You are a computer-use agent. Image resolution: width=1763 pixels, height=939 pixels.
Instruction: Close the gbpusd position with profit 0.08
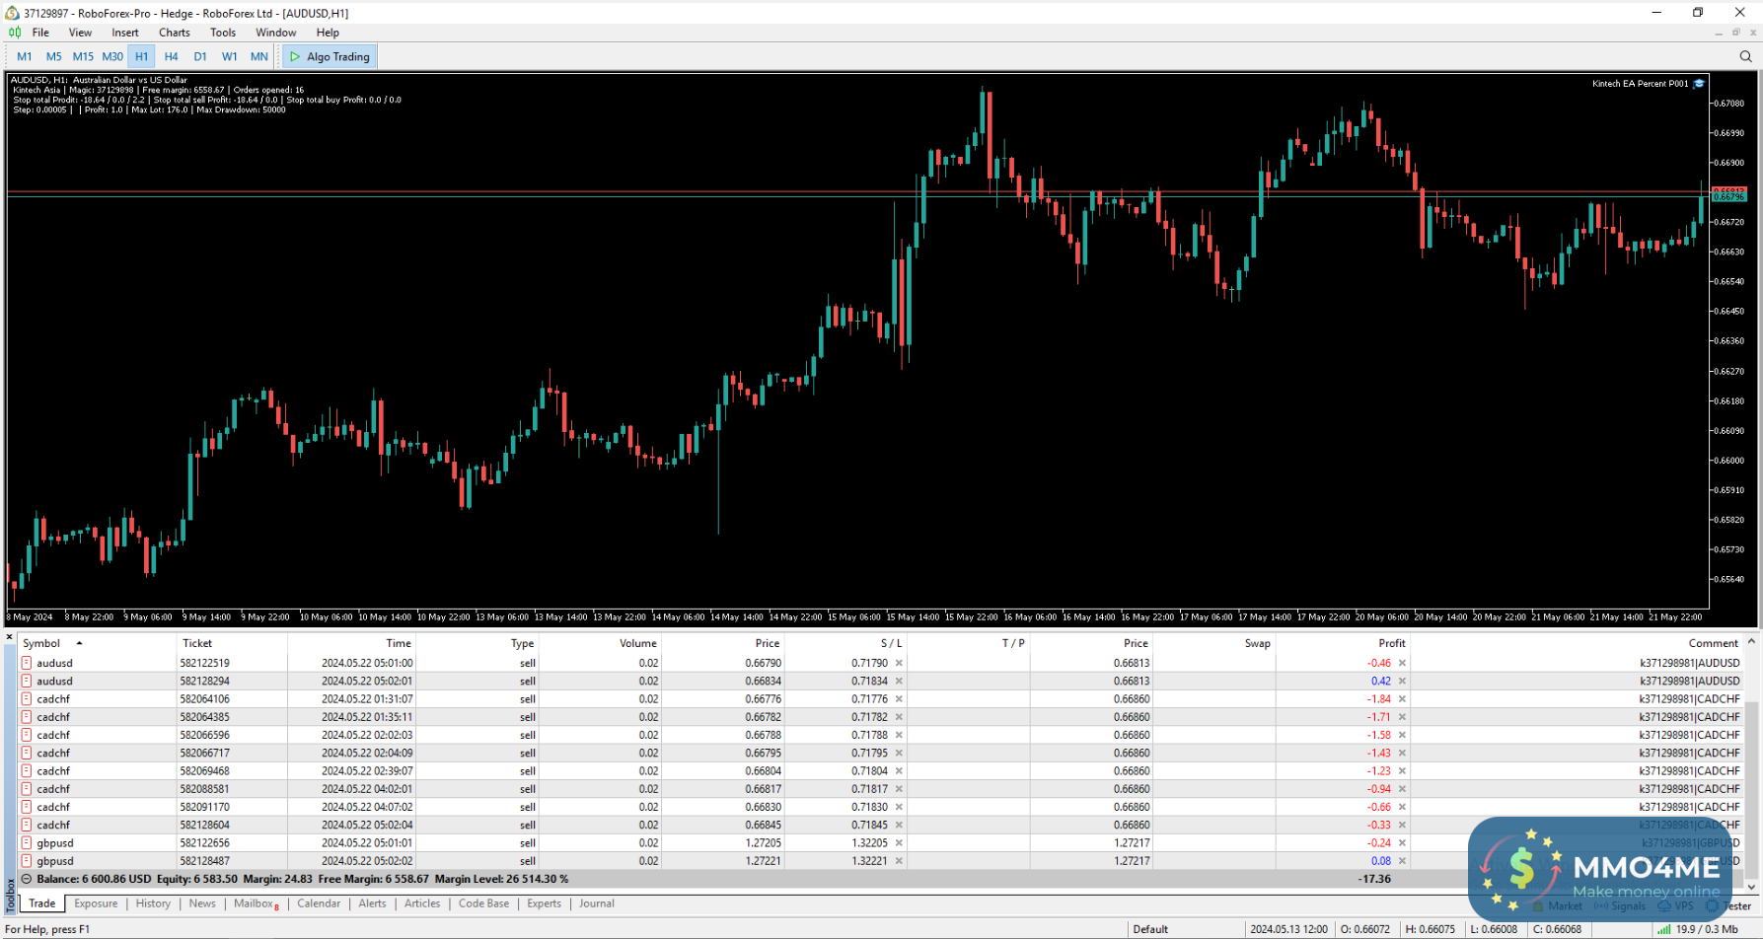[1402, 861]
